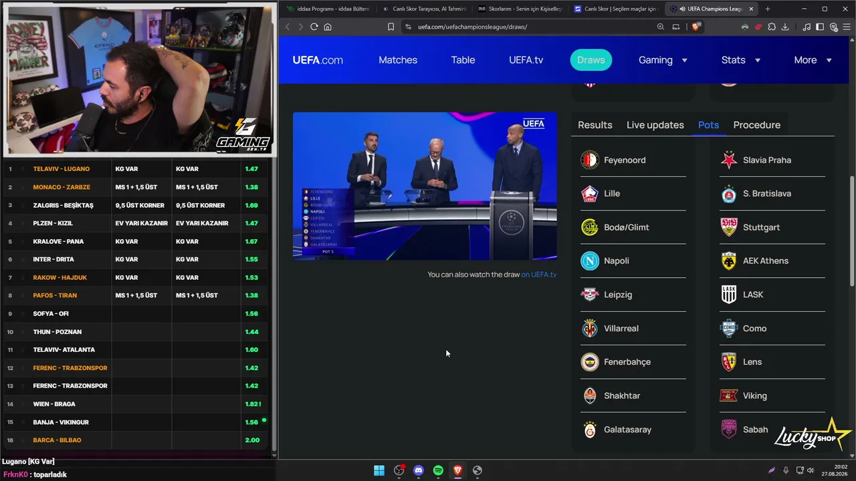Switch to the Procedure tab

click(757, 125)
